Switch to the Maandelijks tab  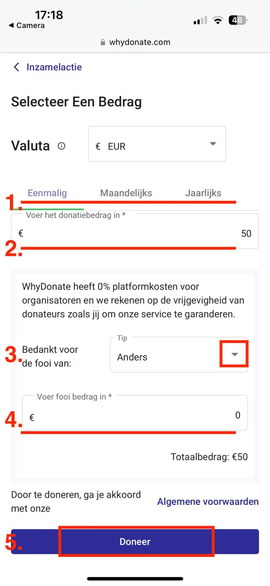click(126, 193)
